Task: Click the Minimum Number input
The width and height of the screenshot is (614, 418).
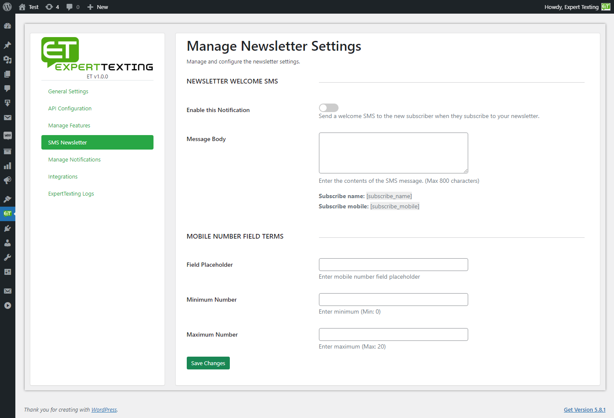Action: [x=394, y=300]
